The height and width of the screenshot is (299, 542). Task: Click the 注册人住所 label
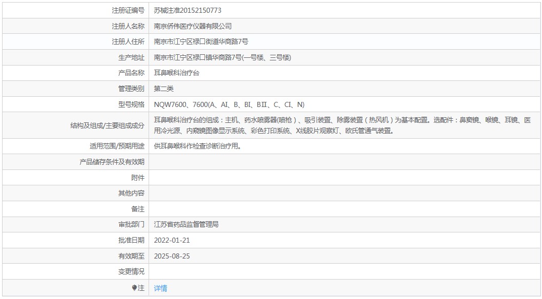point(128,42)
